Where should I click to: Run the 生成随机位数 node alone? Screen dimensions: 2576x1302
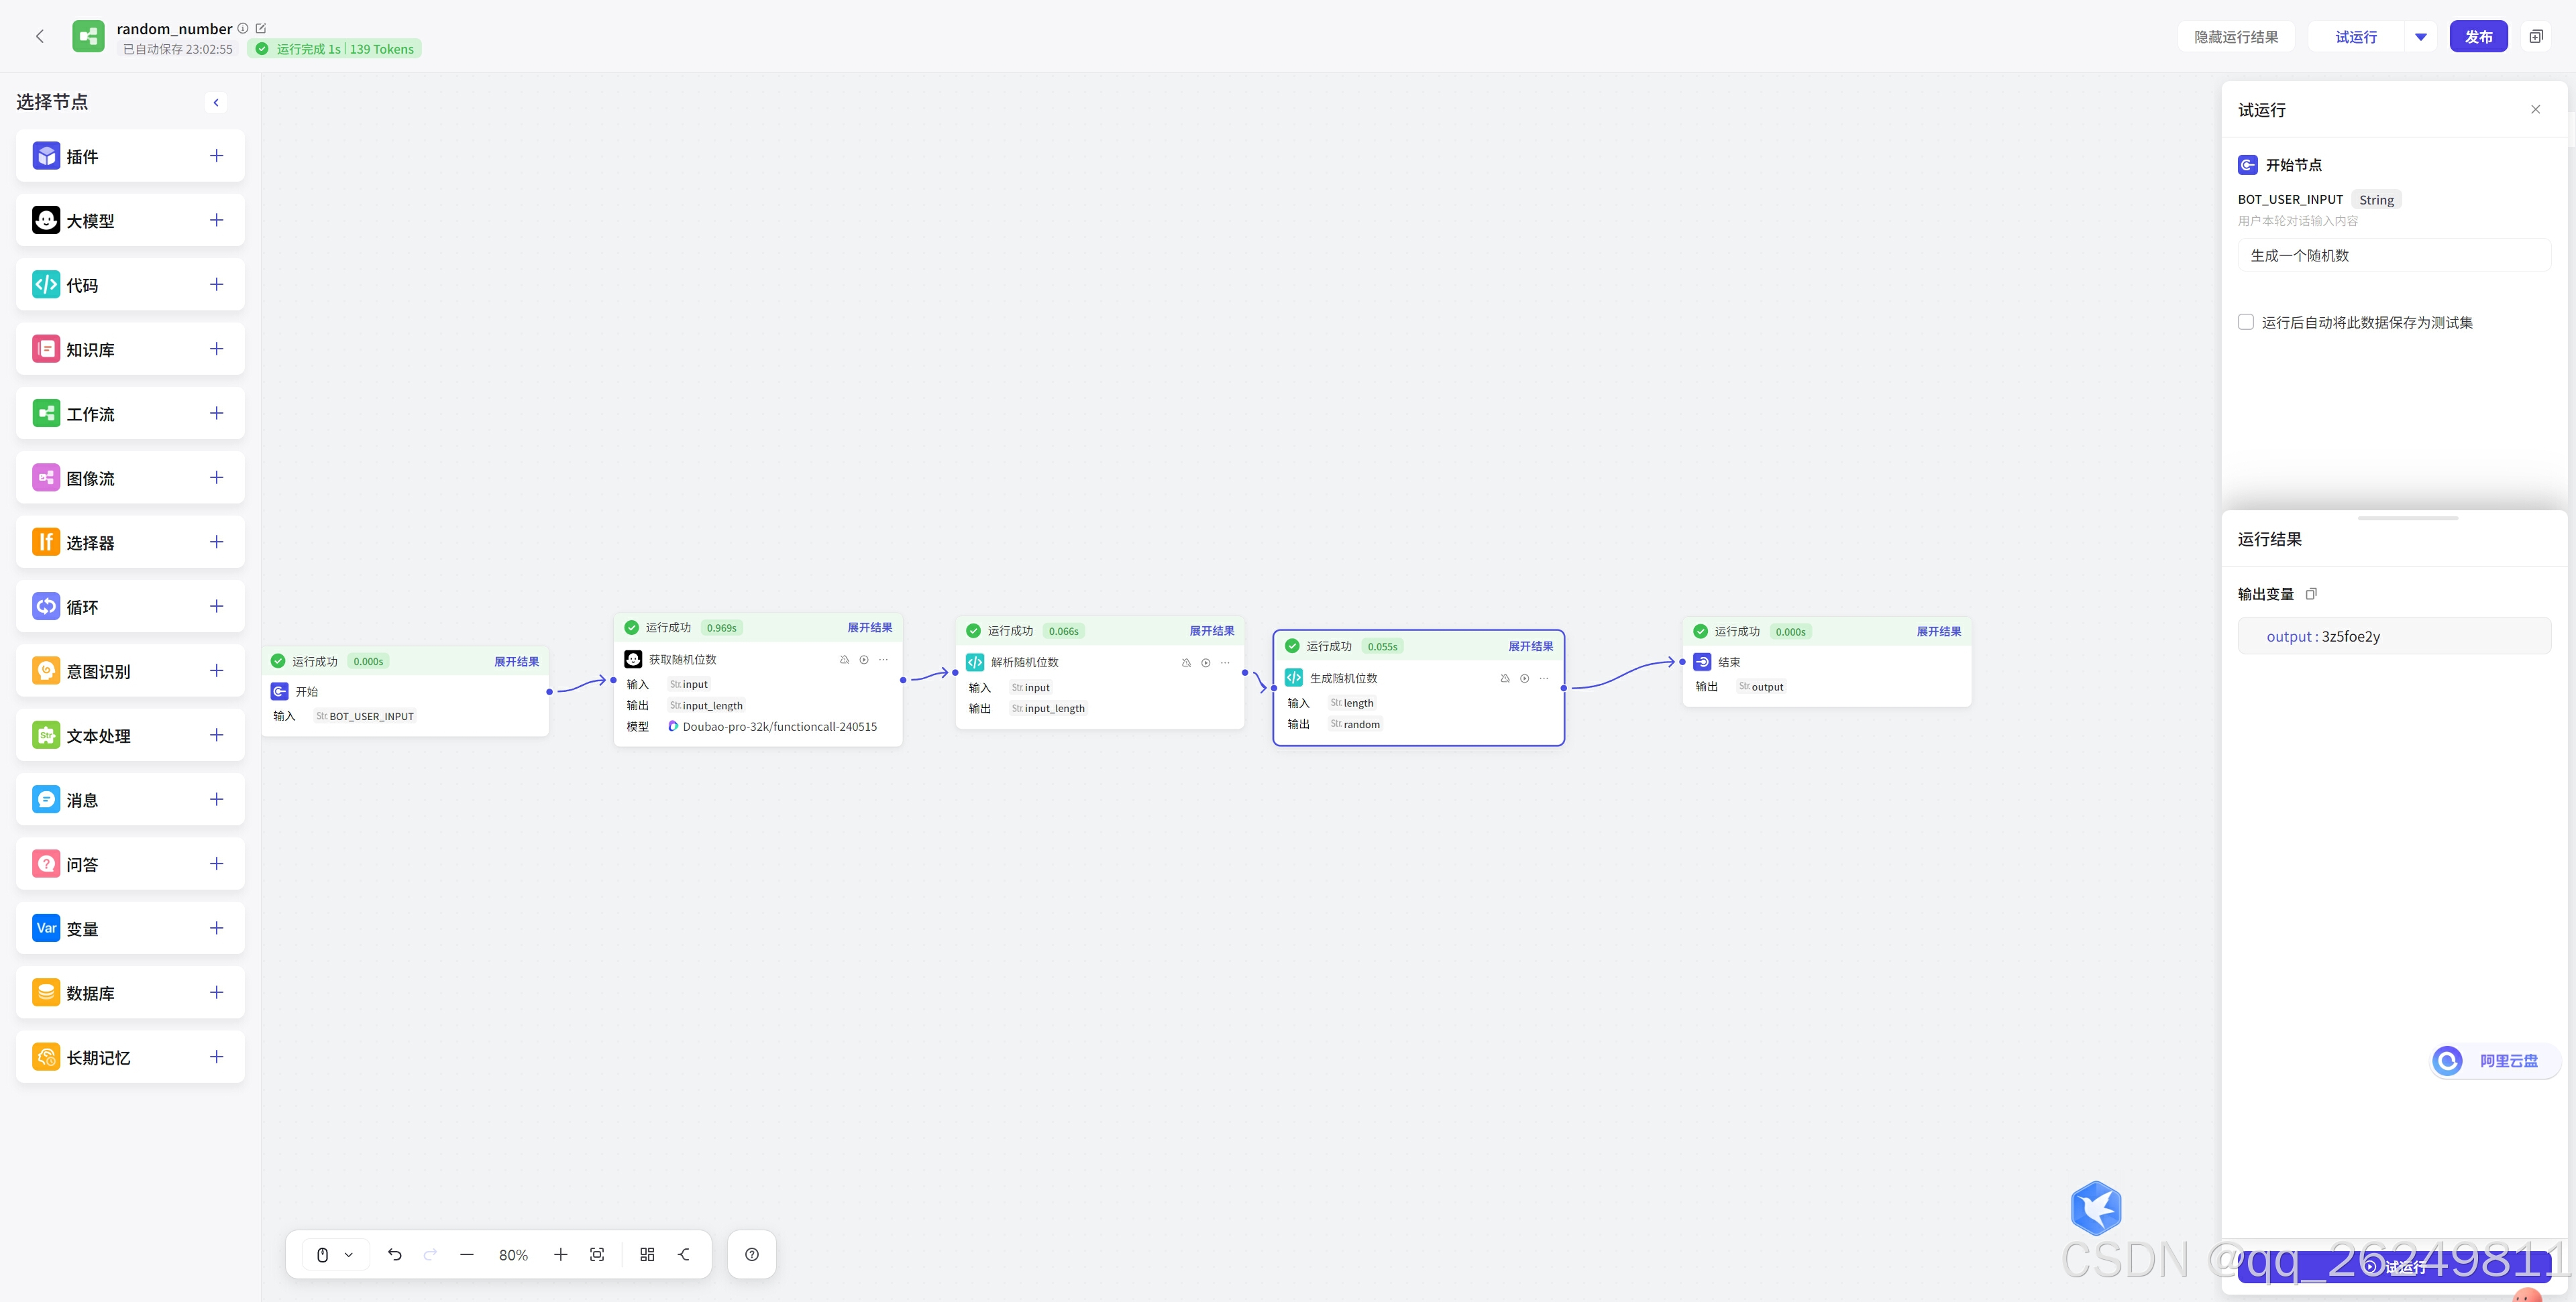click(1524, 678)
